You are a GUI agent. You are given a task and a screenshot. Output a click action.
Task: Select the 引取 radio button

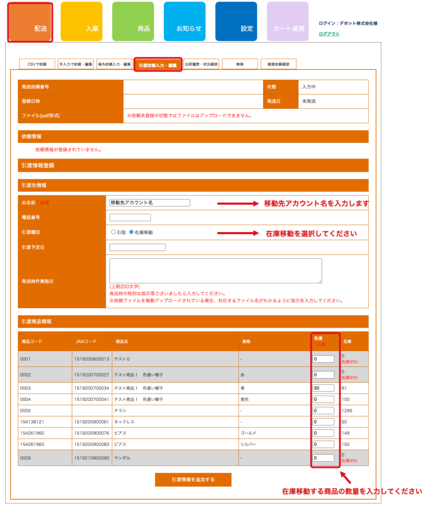pos(113,232)
